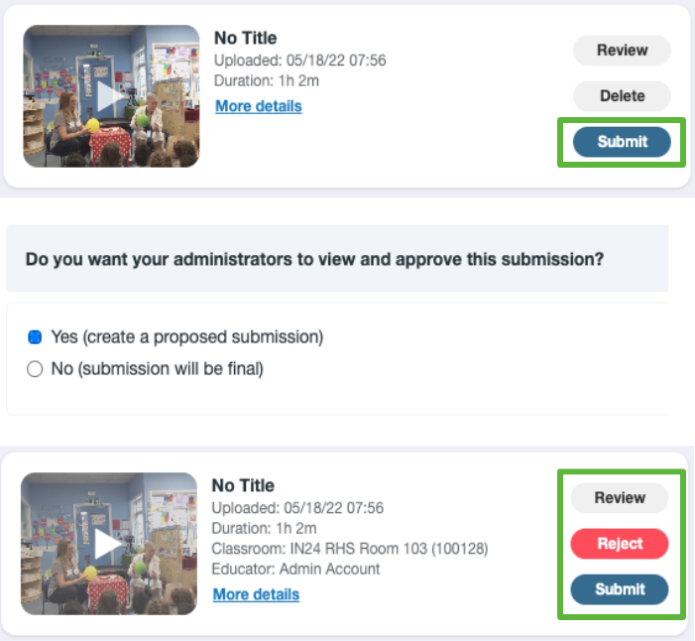Click the Classroom IN24 RHS Room 103 text

350,549
